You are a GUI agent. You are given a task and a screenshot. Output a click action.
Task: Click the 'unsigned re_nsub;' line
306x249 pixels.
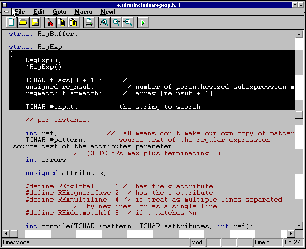click(x=60, y=87)
